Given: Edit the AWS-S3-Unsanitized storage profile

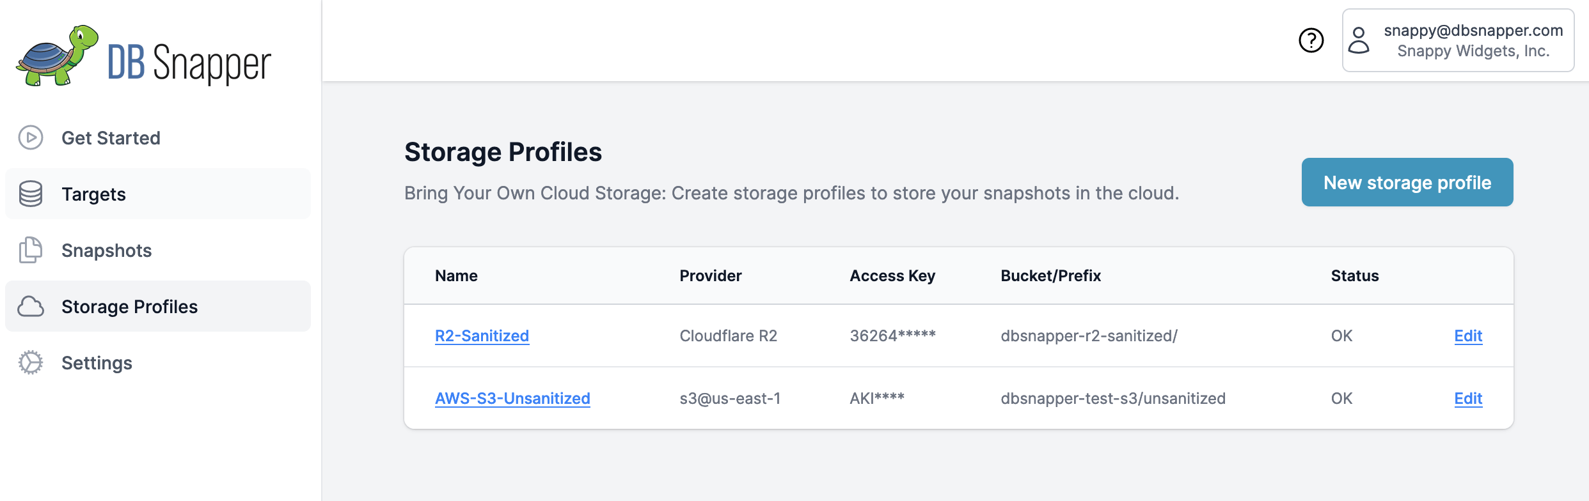Looking at the screenshot, I should pos(1468,398).
